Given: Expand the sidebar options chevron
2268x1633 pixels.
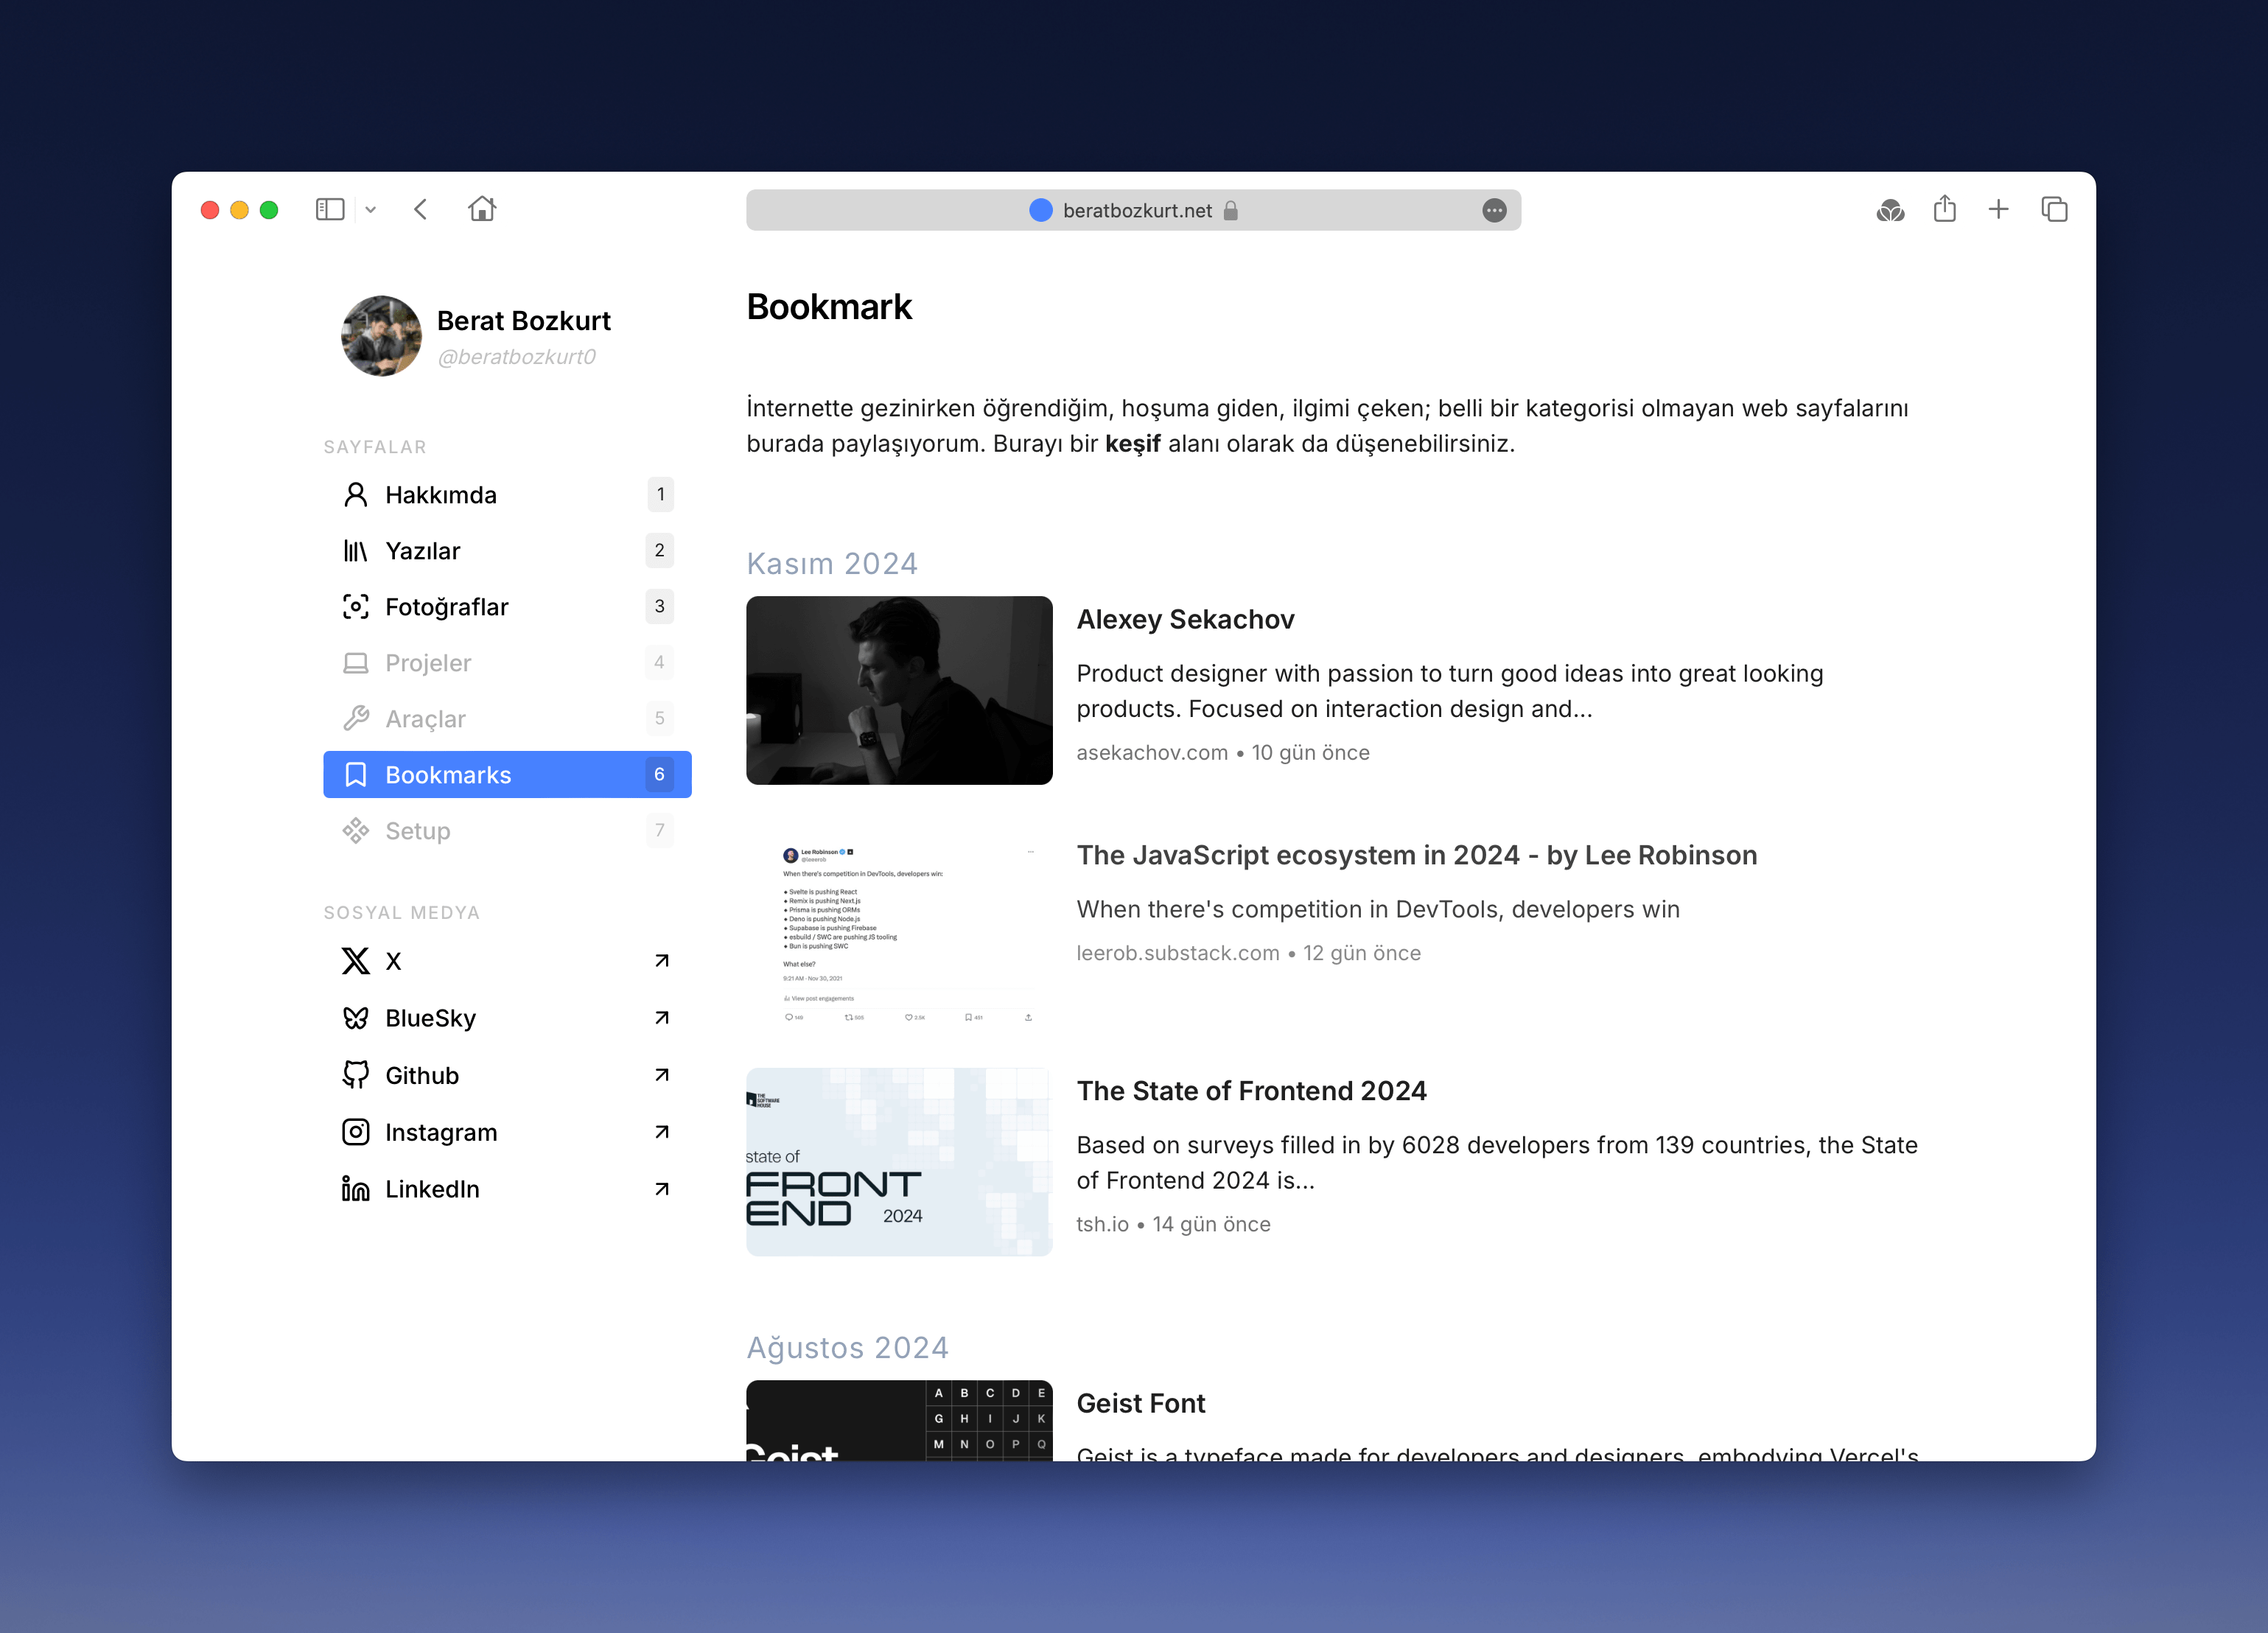Looking at the screenshot, I should pyautogui.click(x=371, y=210).
